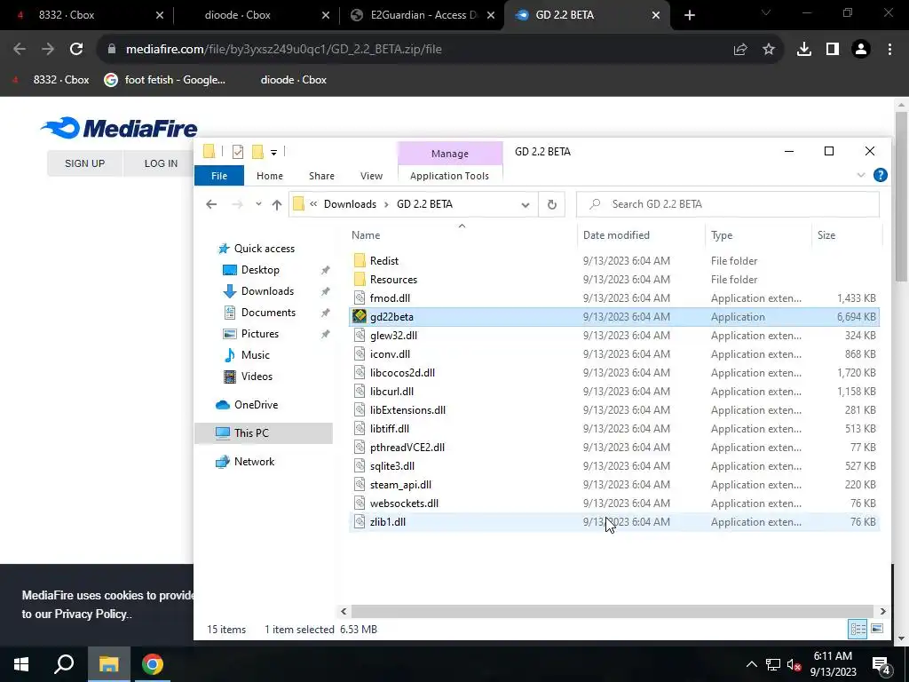This screenshot has height=682, width=909.
Task: Sort by Date modified column header
Action: coord(616,234)
